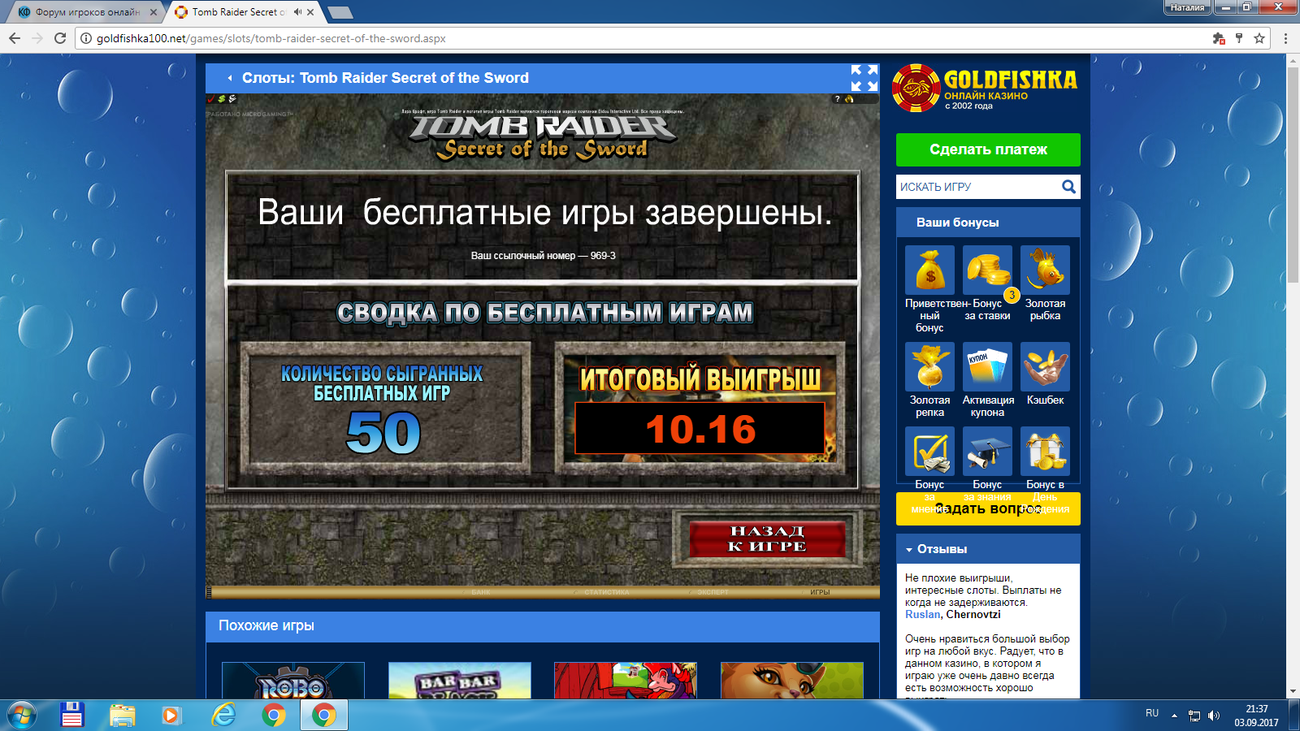Open the Ruslan reviewer link
This screenshot has height=731, width=1300.
(x=924, y=615)
